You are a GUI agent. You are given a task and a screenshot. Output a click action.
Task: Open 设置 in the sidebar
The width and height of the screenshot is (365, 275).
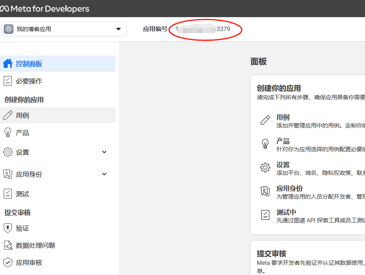point(58,152)
